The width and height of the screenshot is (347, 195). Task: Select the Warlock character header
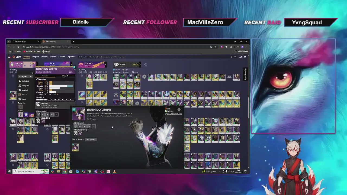point(91,64)
